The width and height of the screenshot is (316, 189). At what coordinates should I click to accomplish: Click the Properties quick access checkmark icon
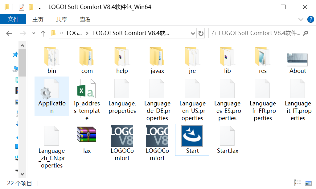[x=21, y=7]
